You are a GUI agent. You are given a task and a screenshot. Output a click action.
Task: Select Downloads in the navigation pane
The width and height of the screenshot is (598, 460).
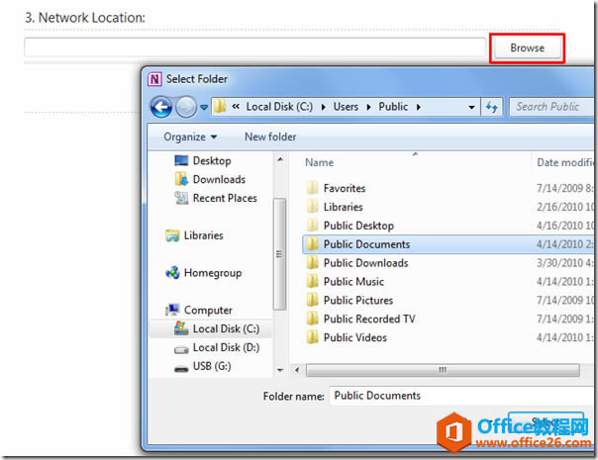point(219,179)
